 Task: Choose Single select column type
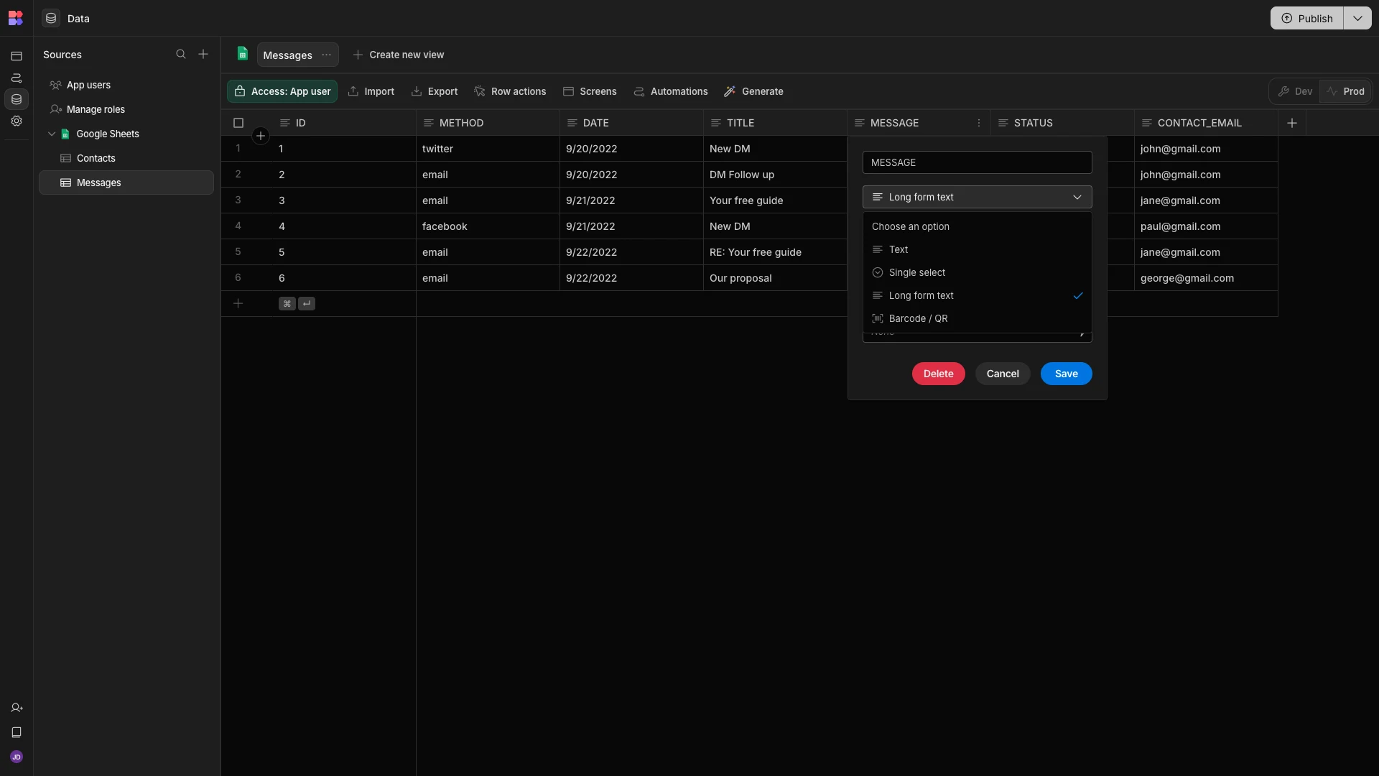[x=977, y=272]
